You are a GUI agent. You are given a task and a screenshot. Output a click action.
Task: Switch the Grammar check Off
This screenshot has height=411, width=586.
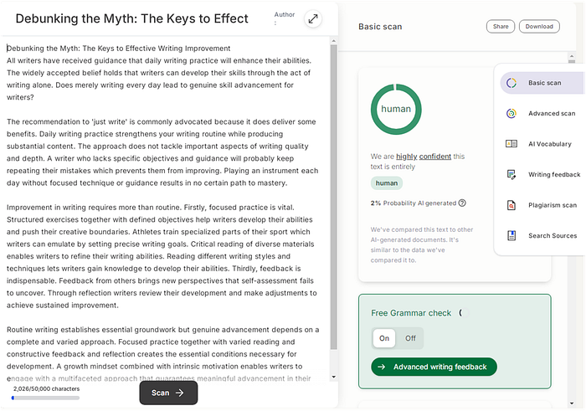click(410, 338)
